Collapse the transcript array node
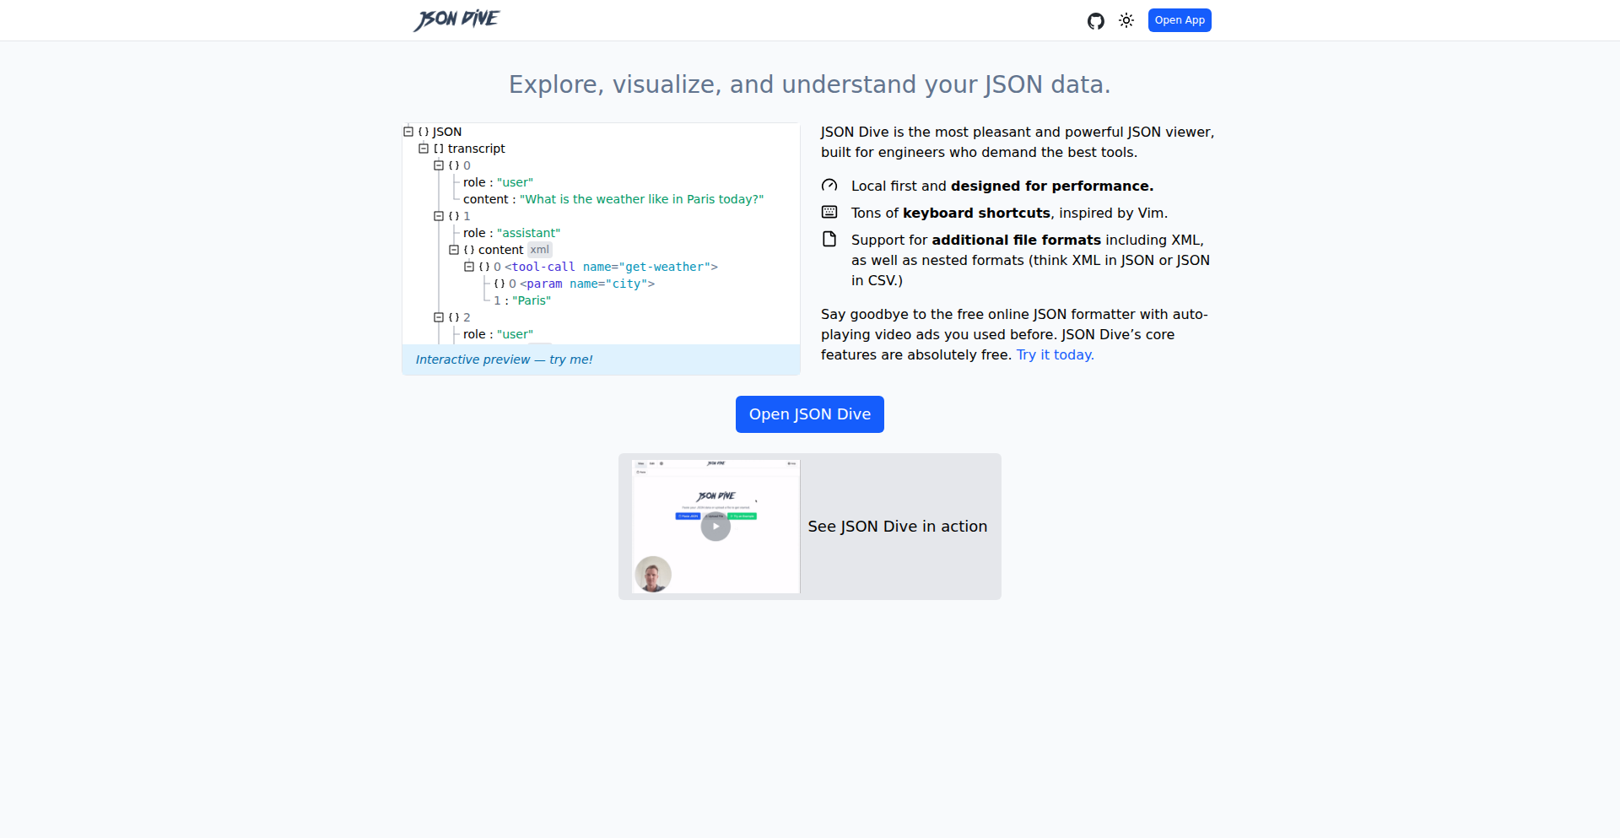The height and width of the screenshot is (838, 1620). pos(424,149)
